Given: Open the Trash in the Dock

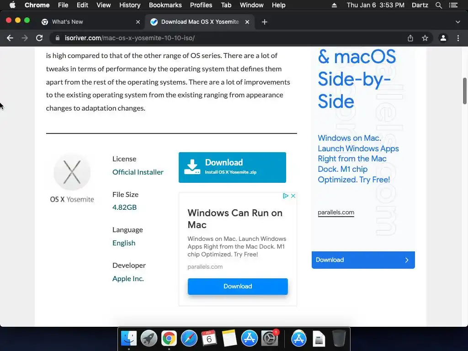Looking at the screenshot, I should tap(339, 339).
